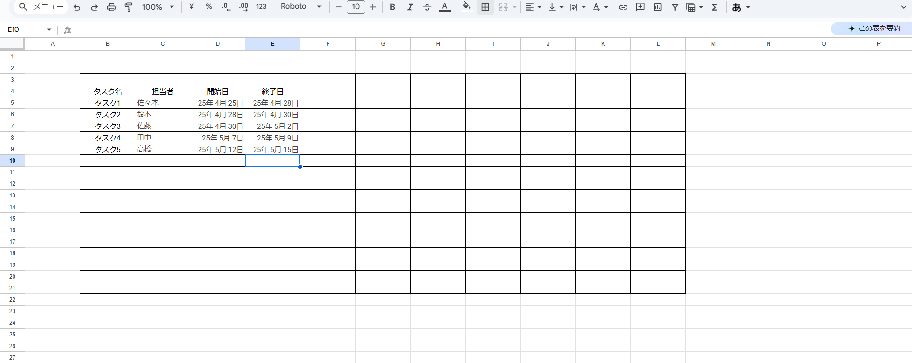Insert a chart from the toolbar

tap(657, 7)
